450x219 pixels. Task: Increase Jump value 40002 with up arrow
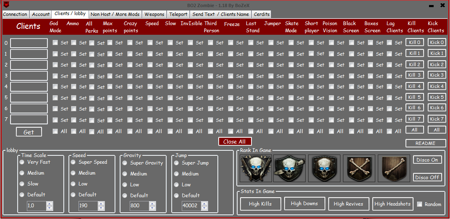click(204, 204)
